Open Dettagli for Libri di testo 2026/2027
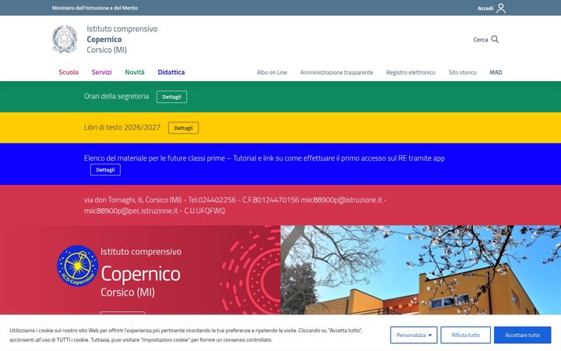 [x=183, y=128]
